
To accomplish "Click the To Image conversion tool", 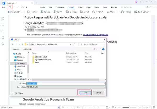I will (71, 12).
